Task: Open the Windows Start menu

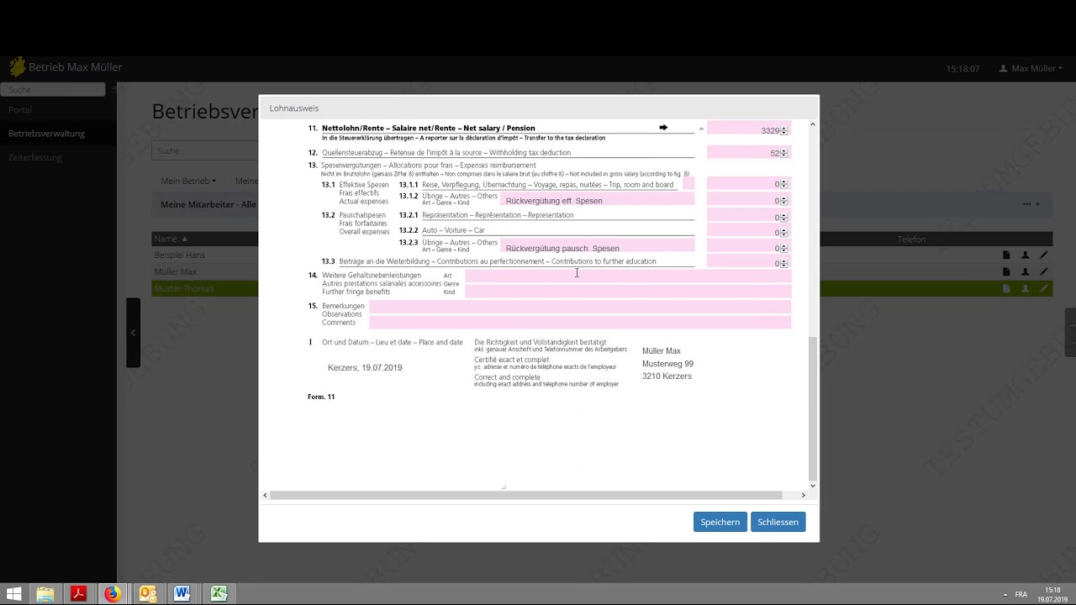Action: click(13, 594)
